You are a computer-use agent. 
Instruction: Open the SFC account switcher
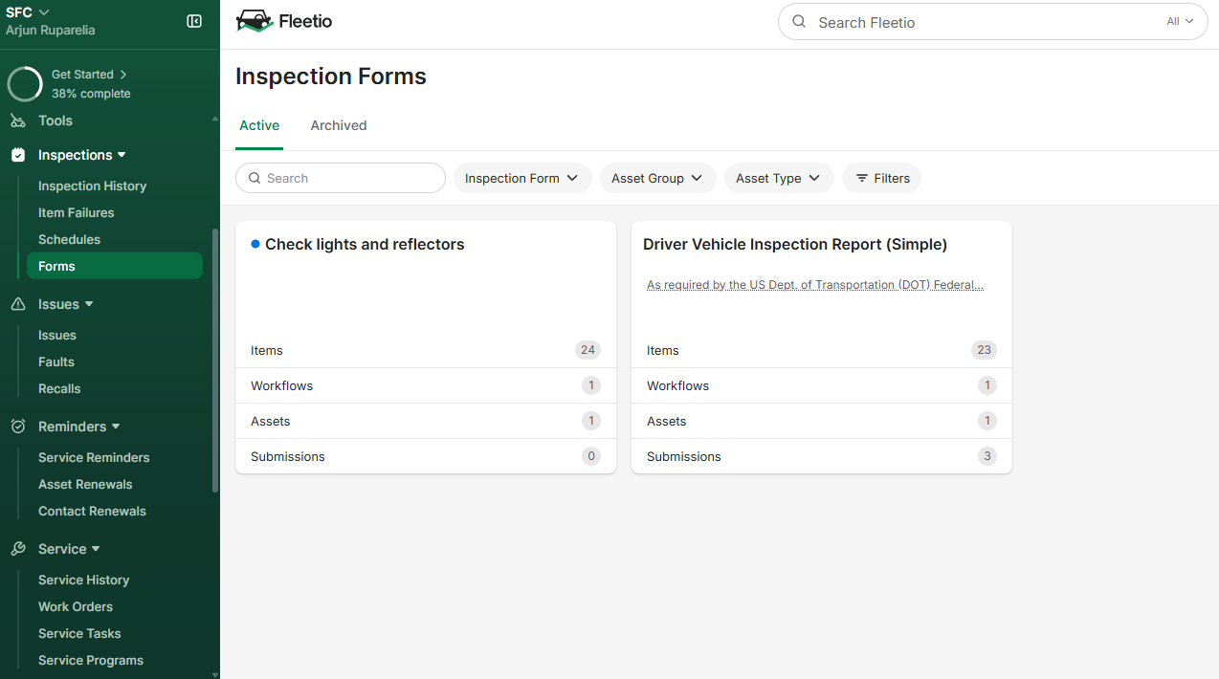[x=28, y=12]
